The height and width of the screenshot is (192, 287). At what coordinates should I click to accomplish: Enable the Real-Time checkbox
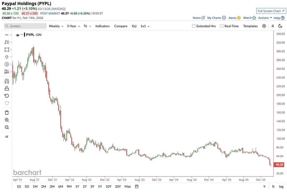pos(222,26)
